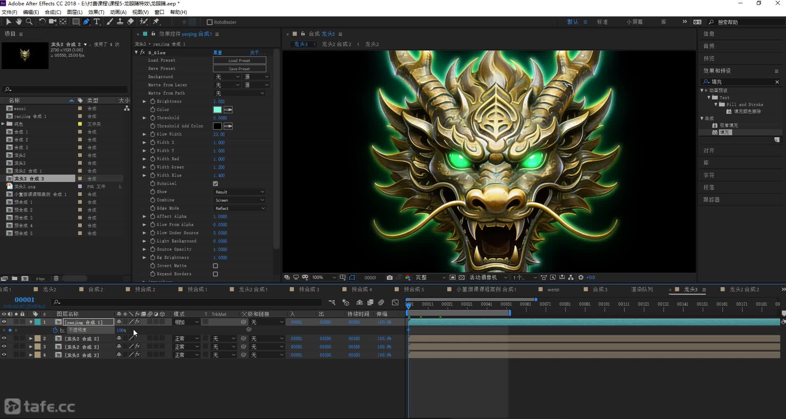Open the 窗口 menu
This screenshot has height=419, width=786.
coord(159,12)
